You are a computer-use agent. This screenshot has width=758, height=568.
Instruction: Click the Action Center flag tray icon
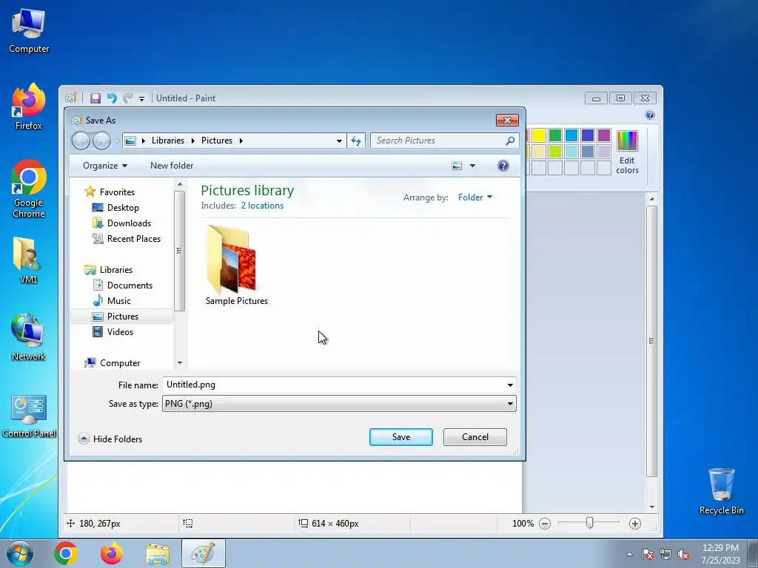(647, 554)
